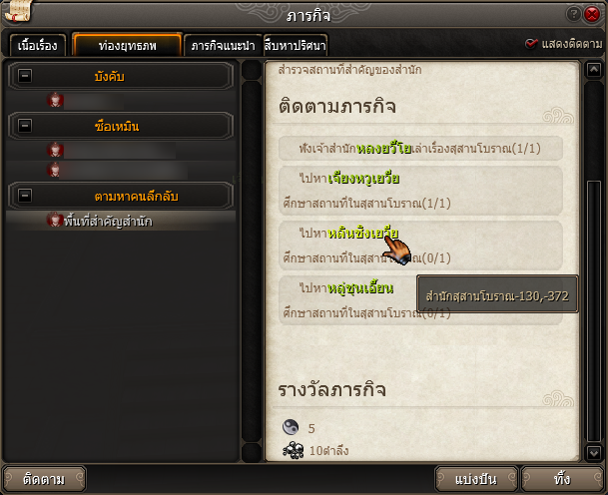Toggle the แสดงติดตาม checkbox
Screen dimensions: 608x495
tap(531, 44)
